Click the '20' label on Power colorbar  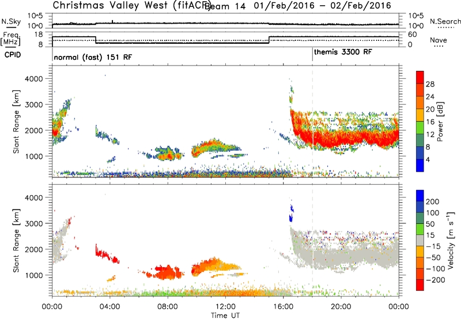click(x=430, y=109)
